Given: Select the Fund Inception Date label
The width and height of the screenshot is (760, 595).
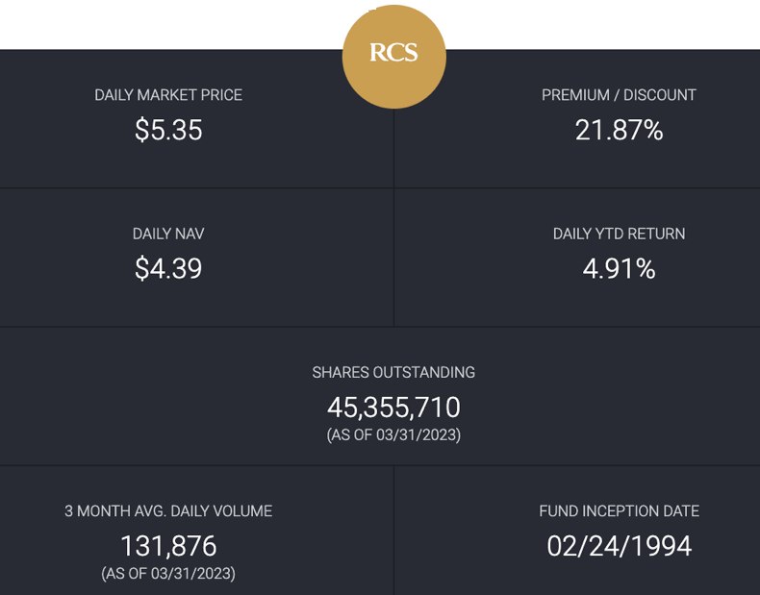Looking at the screenshot, I should (x=619, y=511).
